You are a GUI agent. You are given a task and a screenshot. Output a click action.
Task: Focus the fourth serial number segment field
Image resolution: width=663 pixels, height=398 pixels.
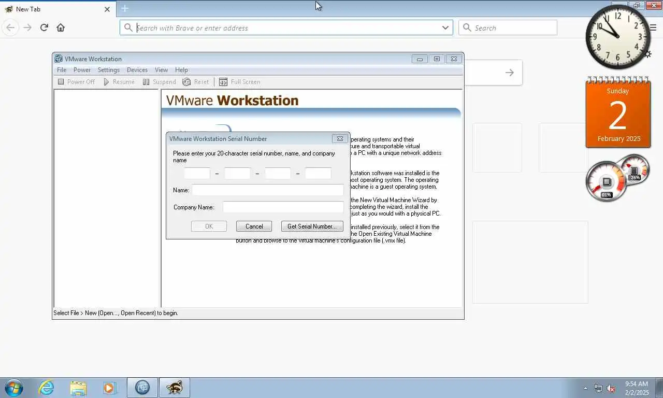(318, 174)
